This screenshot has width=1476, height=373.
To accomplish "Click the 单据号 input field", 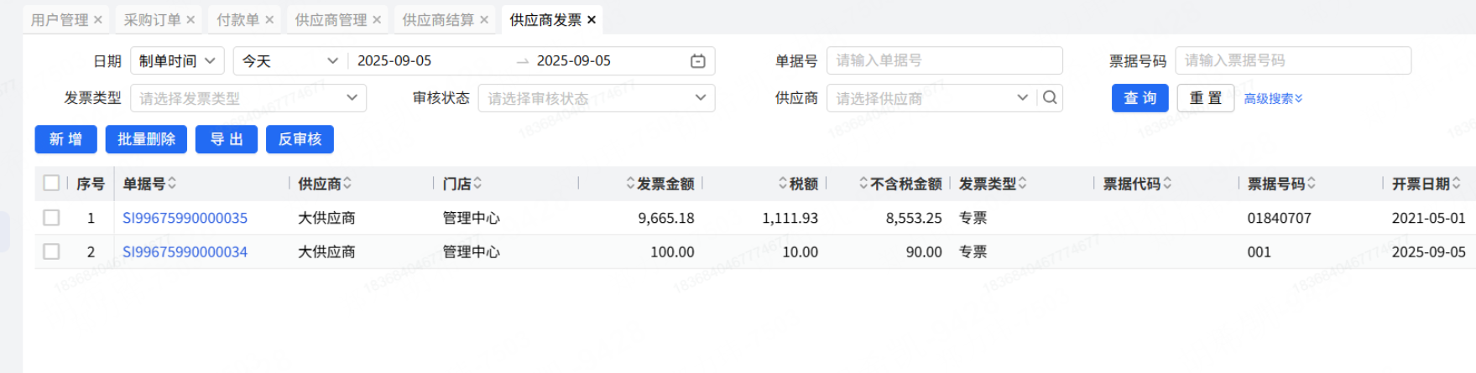I will click(x=944, y=61).
